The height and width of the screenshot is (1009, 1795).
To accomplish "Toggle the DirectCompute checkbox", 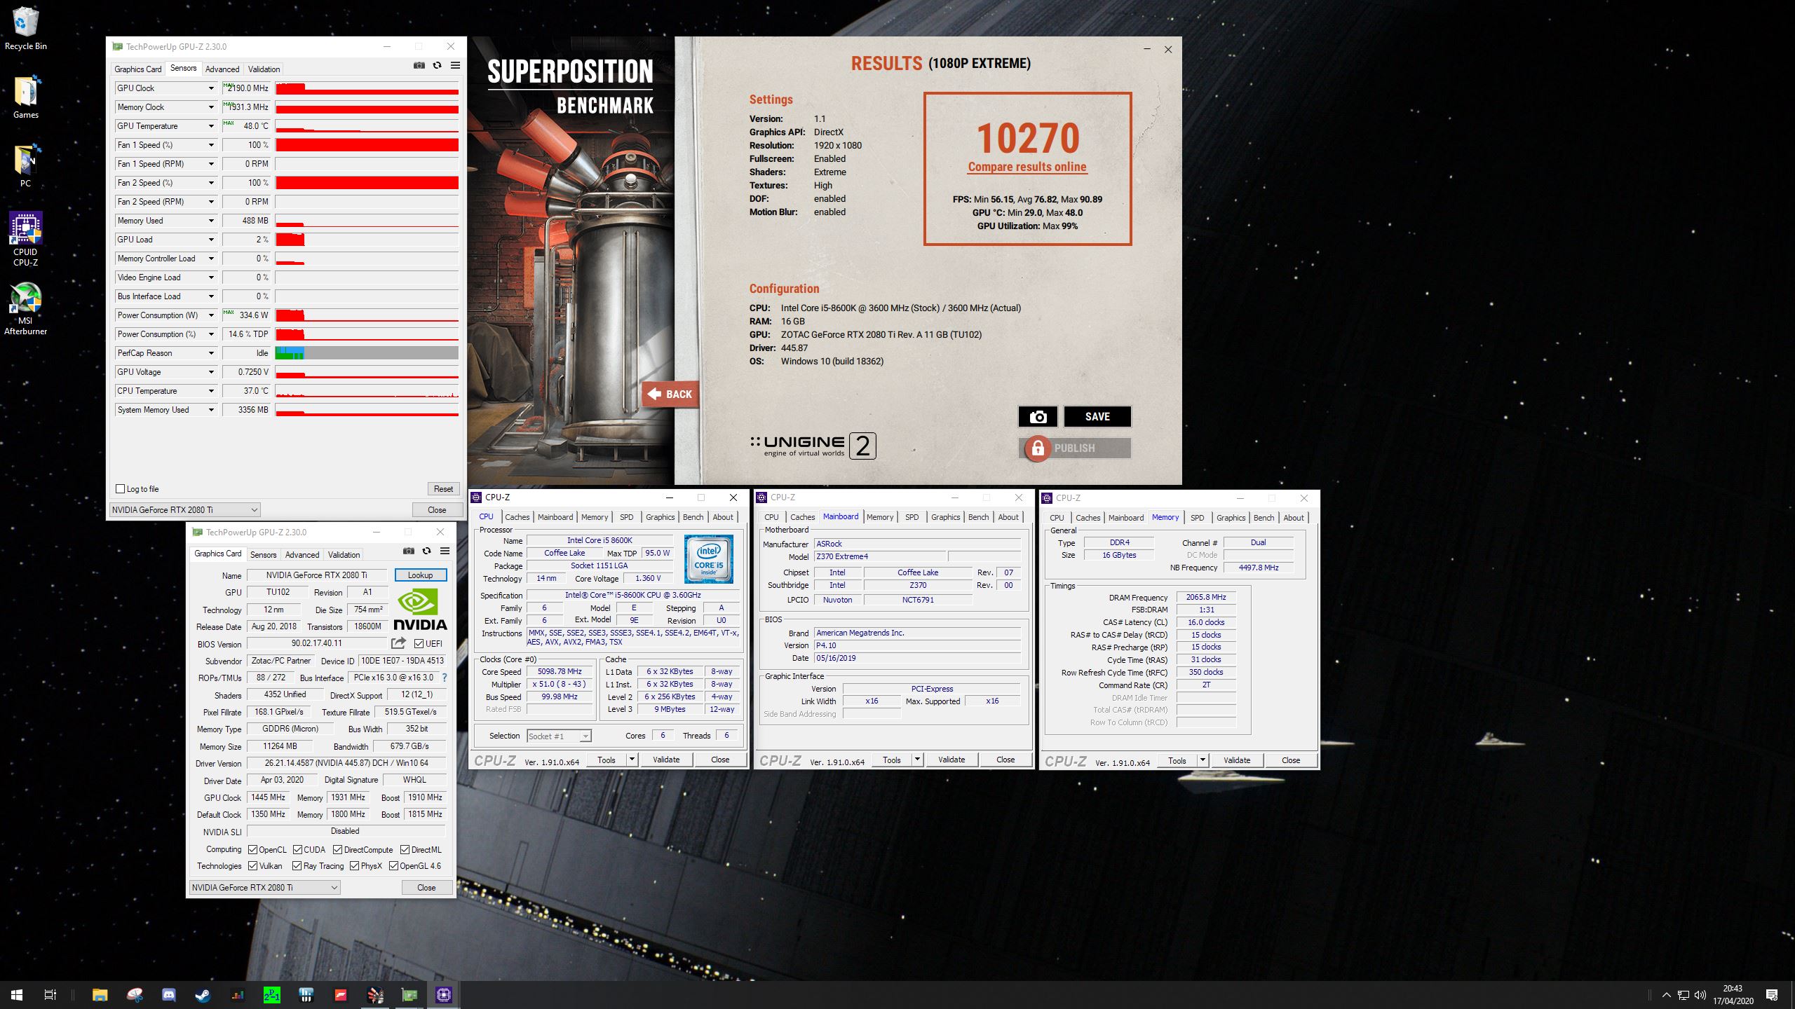I will coord(337,849).
